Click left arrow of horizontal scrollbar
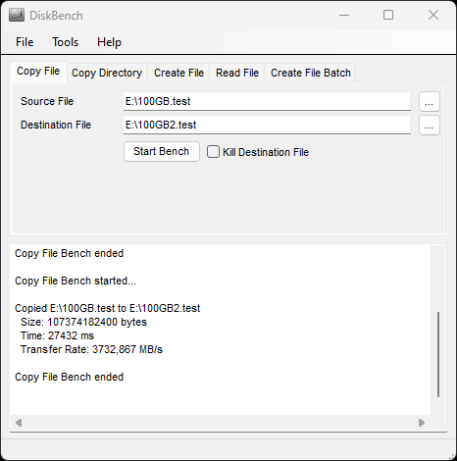Viewport: 457px width, 461px height. [19, 423]
